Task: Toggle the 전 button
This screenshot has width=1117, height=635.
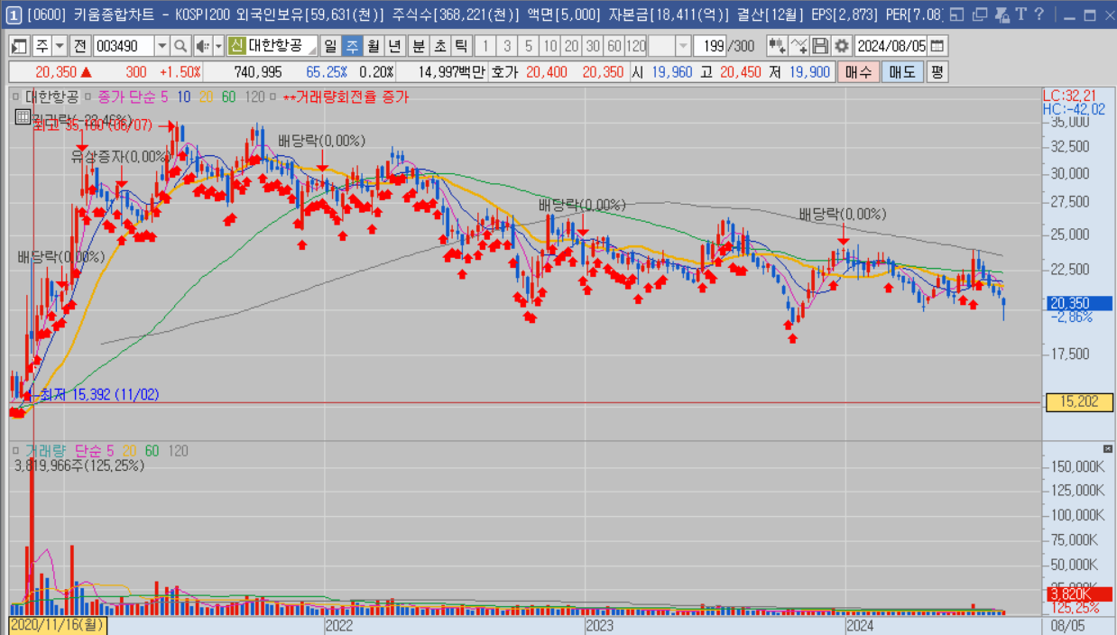Action: pyautogui.click(x=79, y=47)
